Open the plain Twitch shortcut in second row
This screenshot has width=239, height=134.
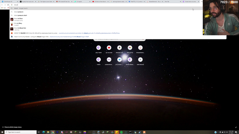99,61
